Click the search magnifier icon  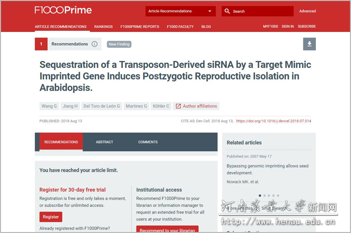click(227, 11)
